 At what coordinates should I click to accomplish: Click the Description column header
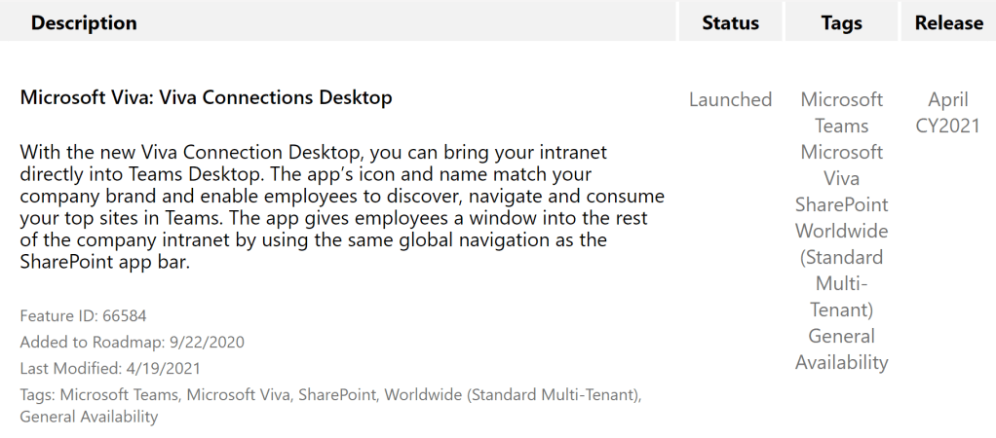tap(84, 22)
